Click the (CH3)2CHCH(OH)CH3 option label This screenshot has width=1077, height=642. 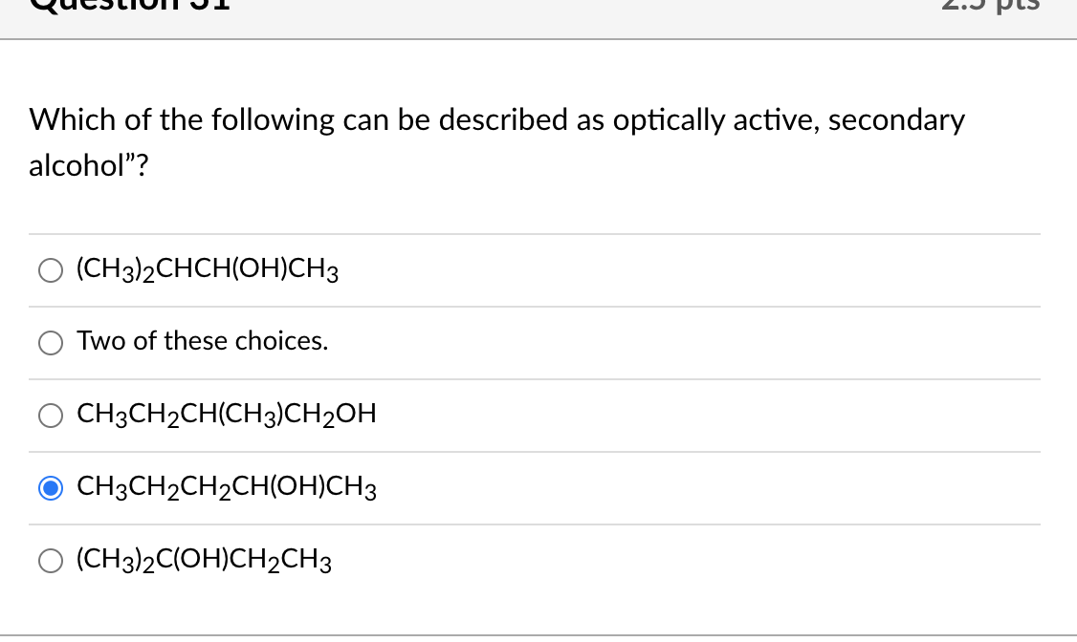[x=206, y=269]
